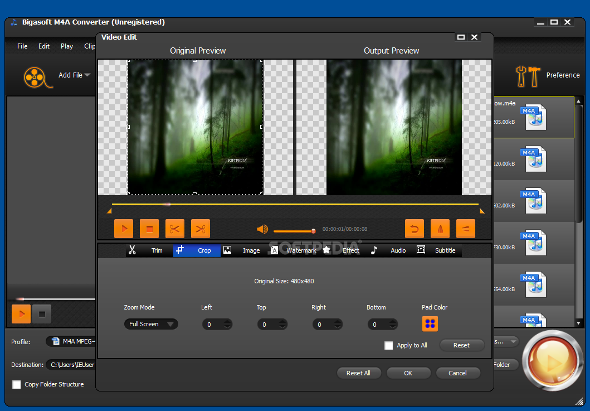590x411 pixels.
Task: Enable the Apply to All checkbox
Action: click(389, 345)
